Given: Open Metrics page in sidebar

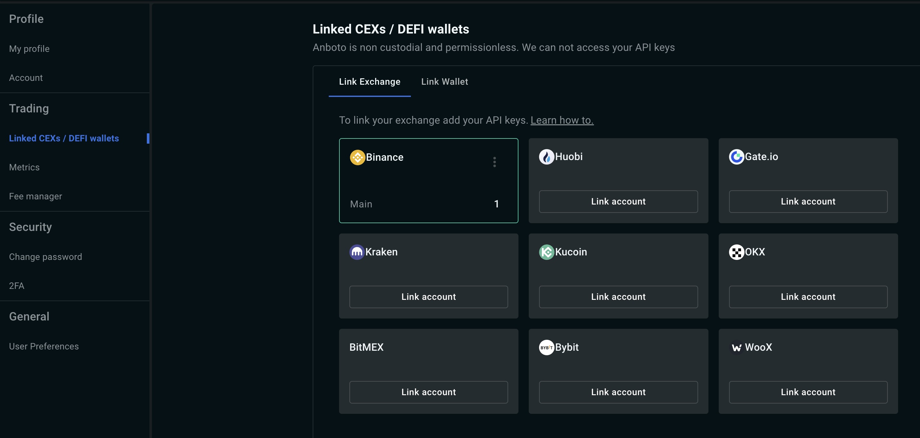Looking at the screenshot, I should (x=24, y=167).
